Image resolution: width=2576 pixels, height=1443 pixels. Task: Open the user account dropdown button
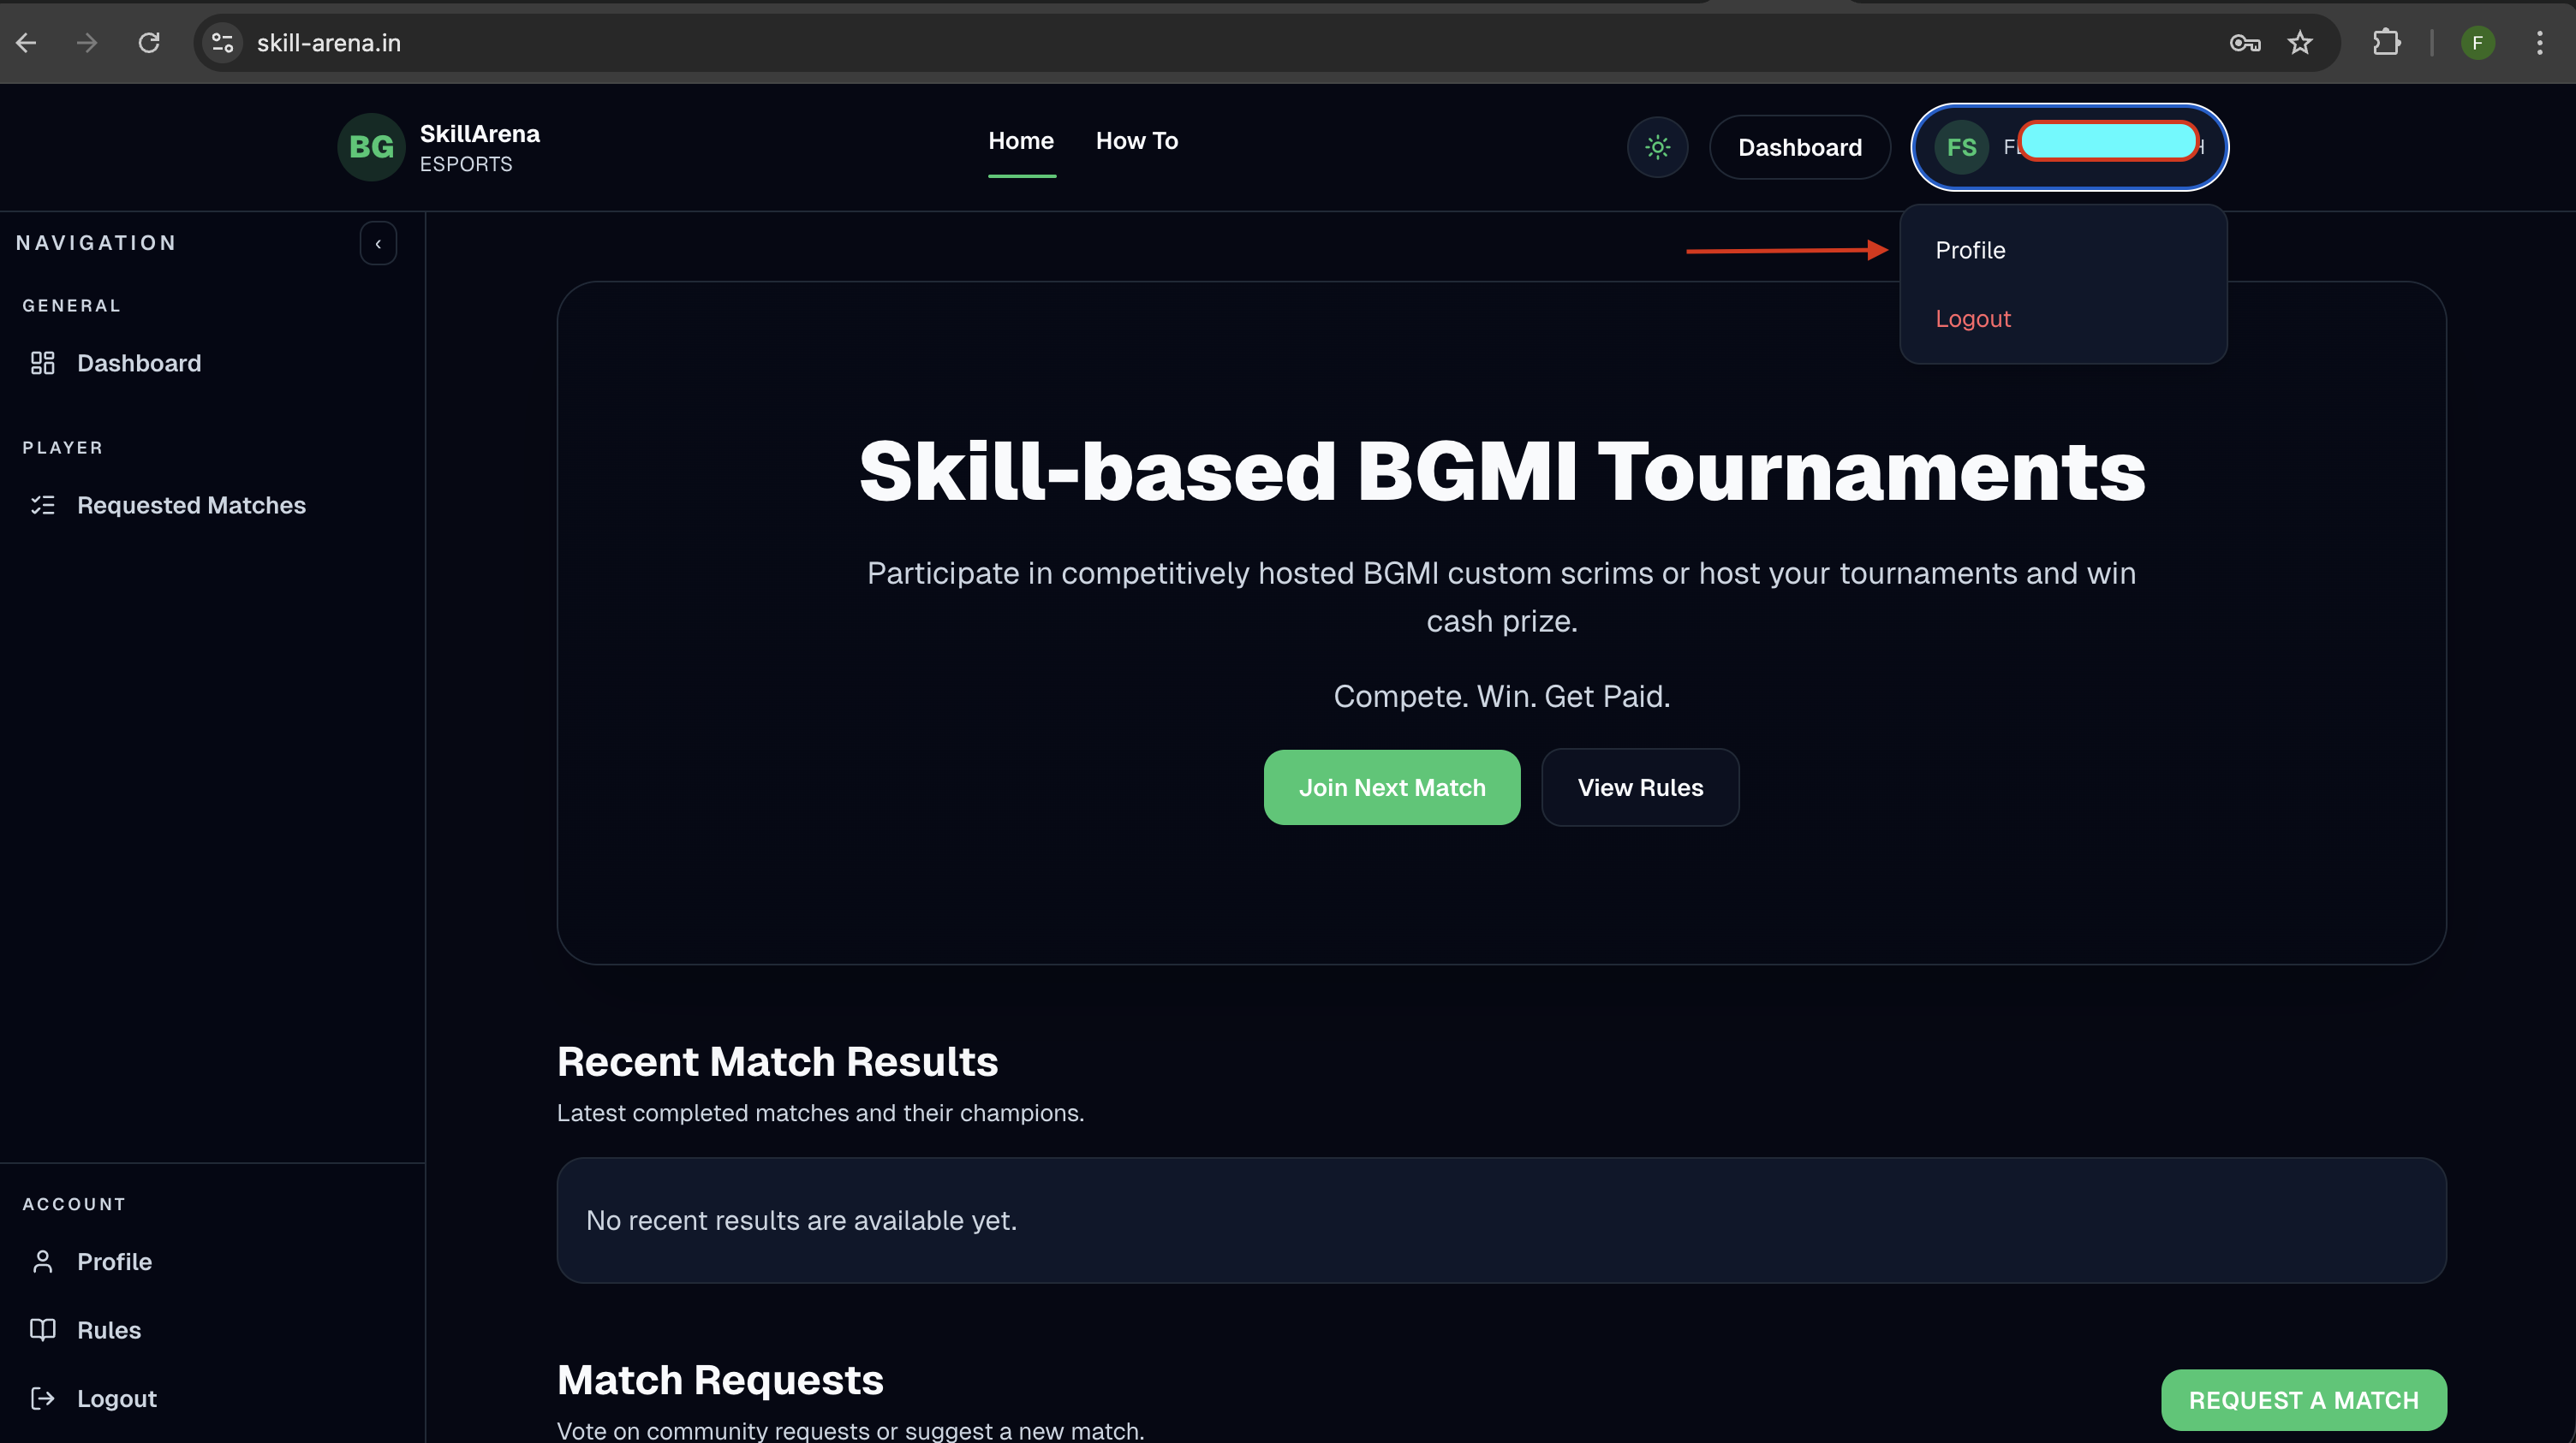[2069, 147]
